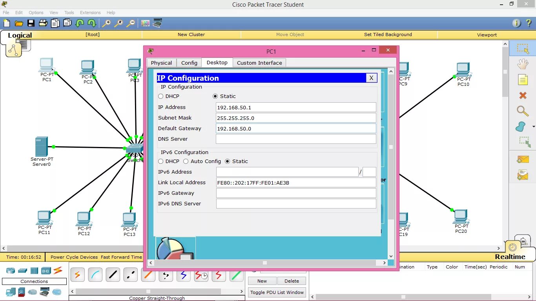
Task: Click the Undo green arrow icon
Action: [80, 24]
